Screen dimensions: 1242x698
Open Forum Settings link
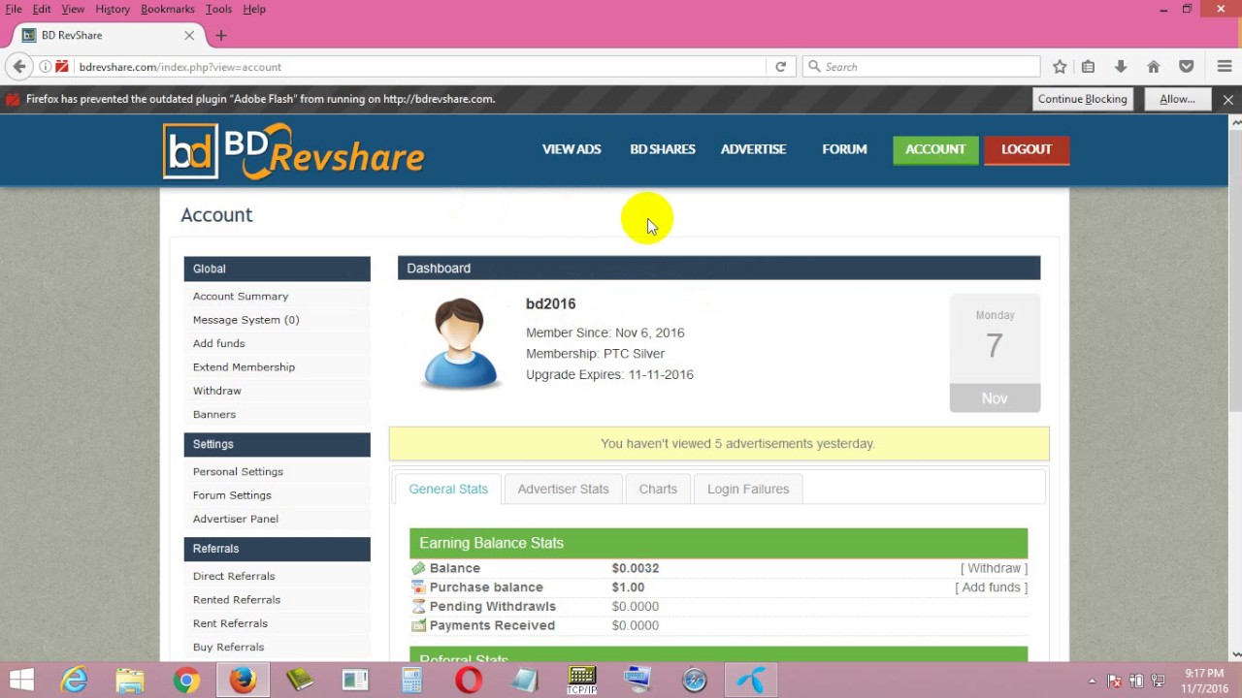click(x=232, y=495)
